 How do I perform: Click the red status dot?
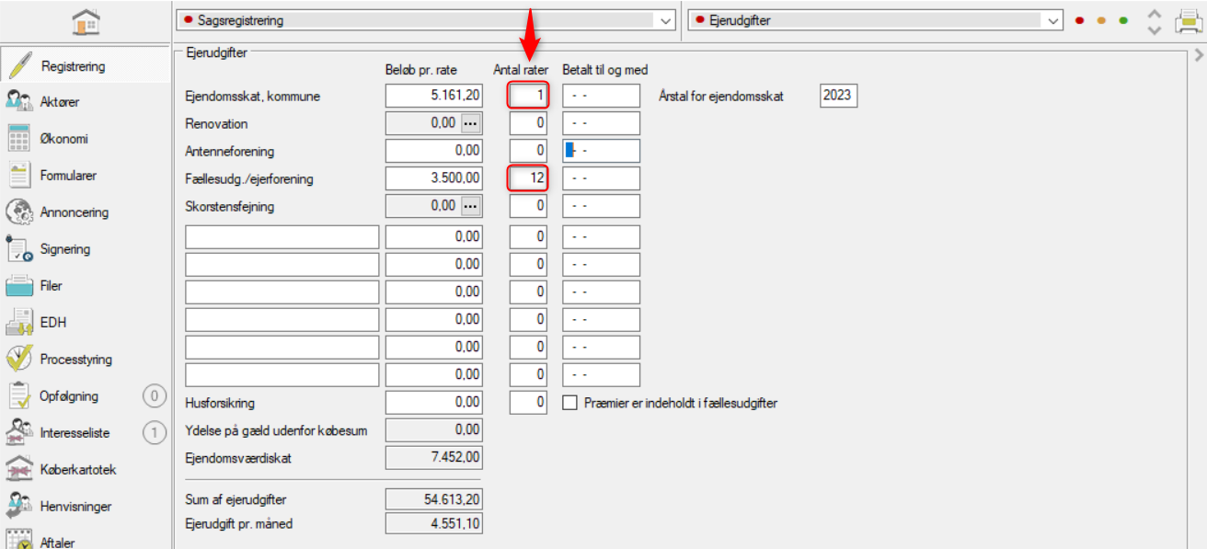click(x=1079, y=20)
